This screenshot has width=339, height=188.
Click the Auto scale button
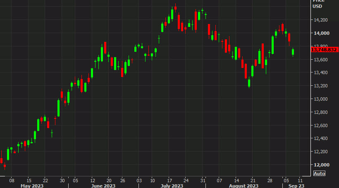click(x=319, y=174)
